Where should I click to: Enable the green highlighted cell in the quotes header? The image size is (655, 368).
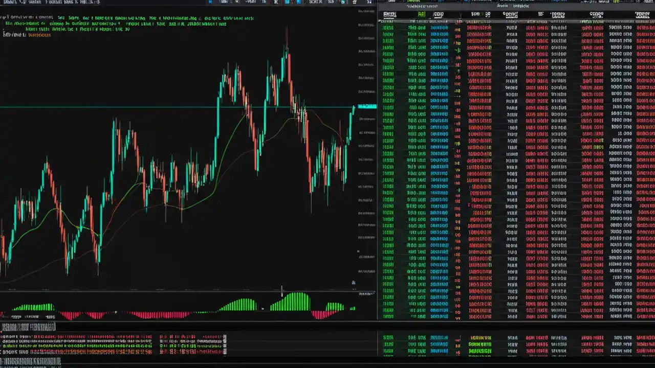click(x=421, y=14)
